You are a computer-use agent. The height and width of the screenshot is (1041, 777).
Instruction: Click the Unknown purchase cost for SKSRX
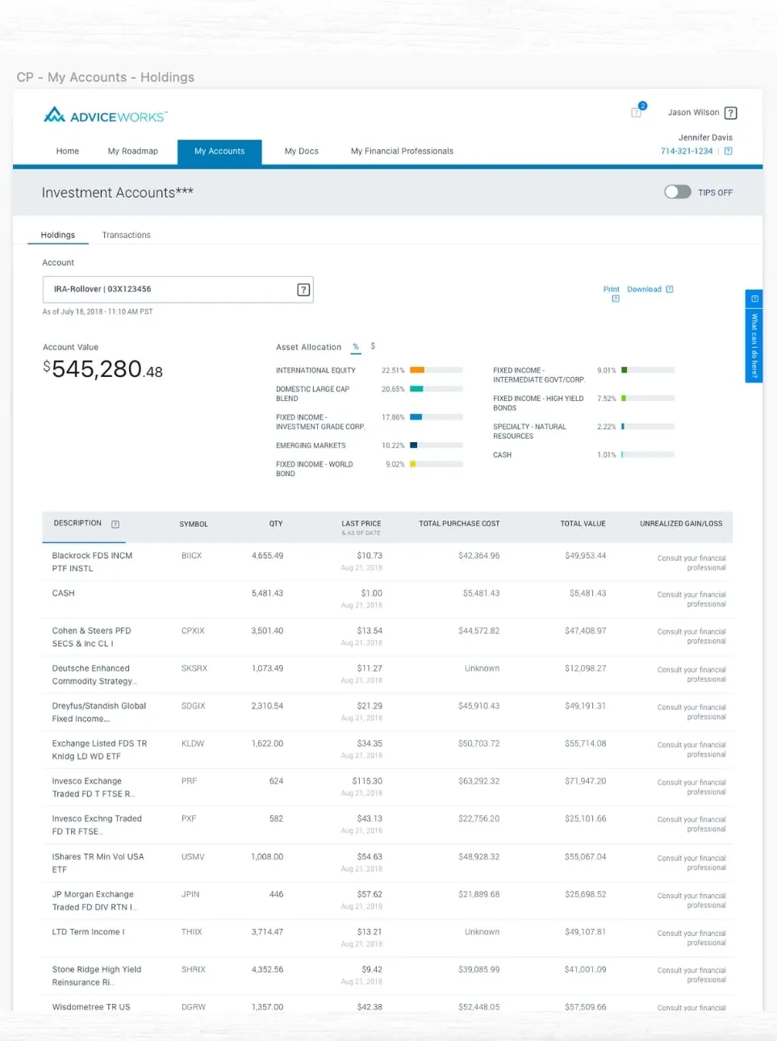click(482, 668)
